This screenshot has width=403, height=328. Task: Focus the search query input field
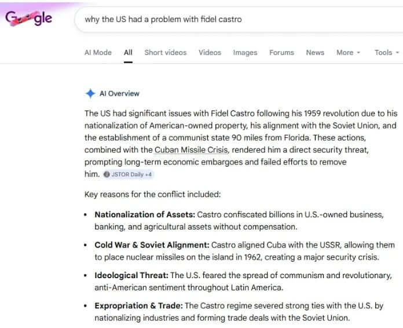232,19
